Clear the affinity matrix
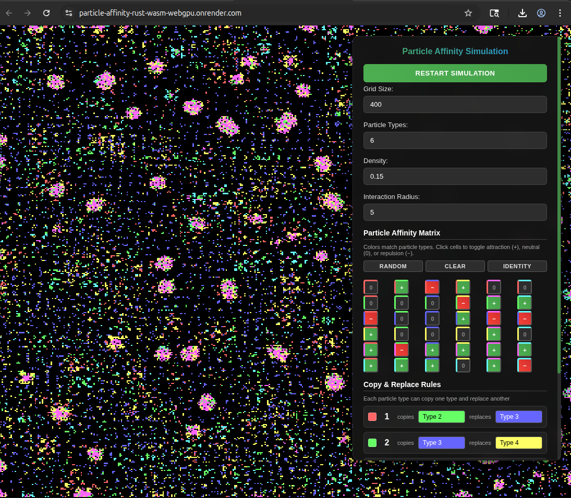Screen dimensions: 571x498 pos(455,266)
